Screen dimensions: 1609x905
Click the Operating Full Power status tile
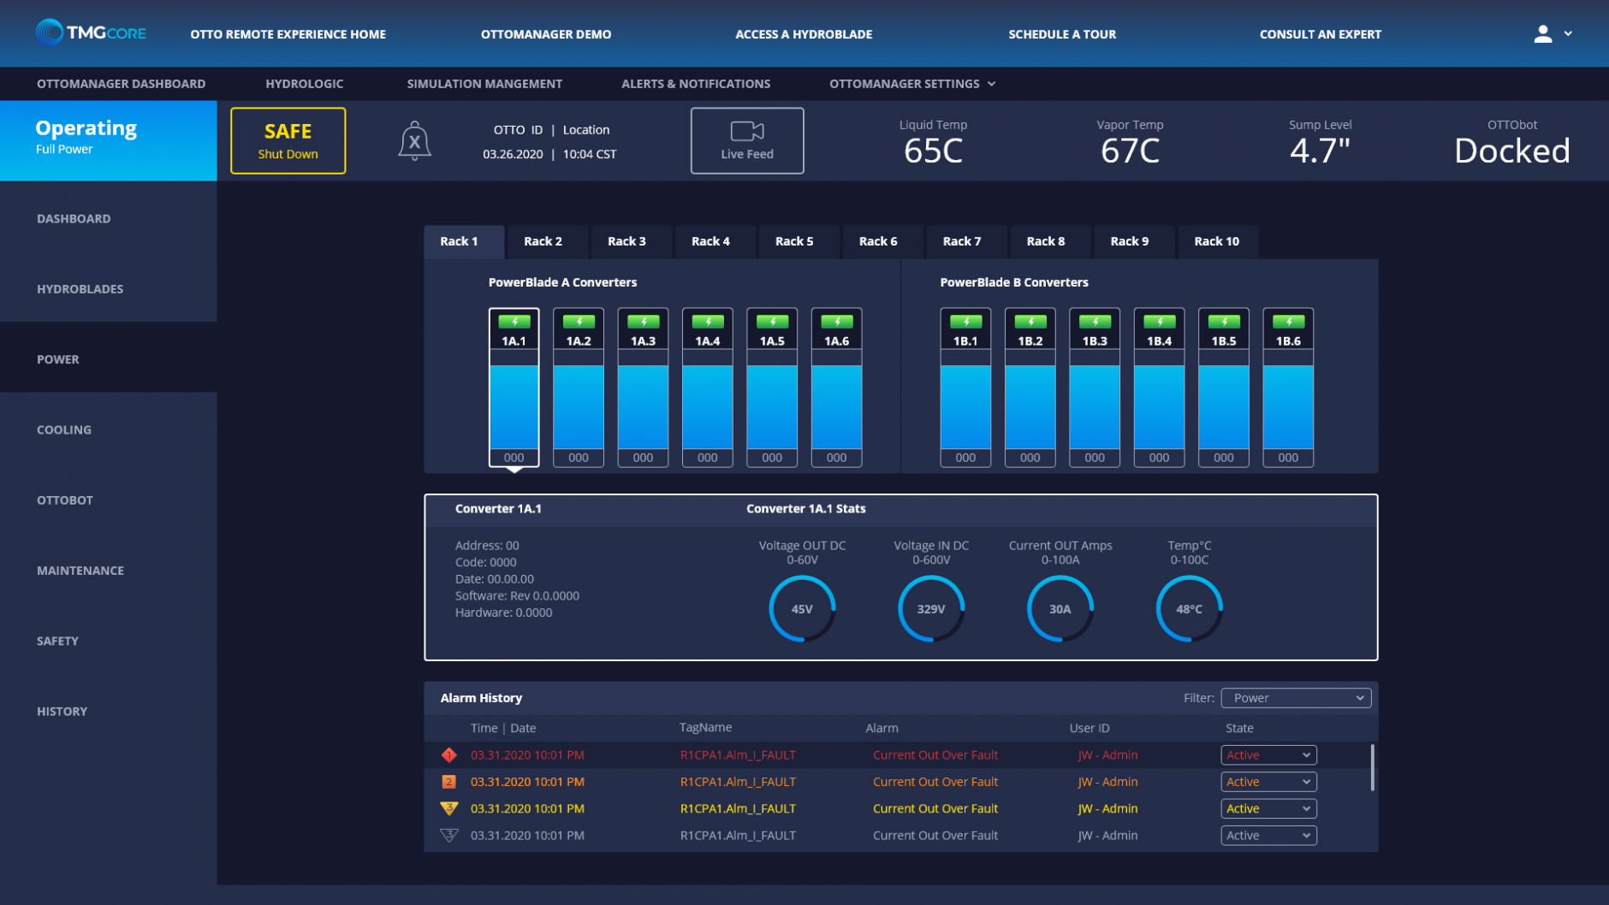[x=109, y=140]
